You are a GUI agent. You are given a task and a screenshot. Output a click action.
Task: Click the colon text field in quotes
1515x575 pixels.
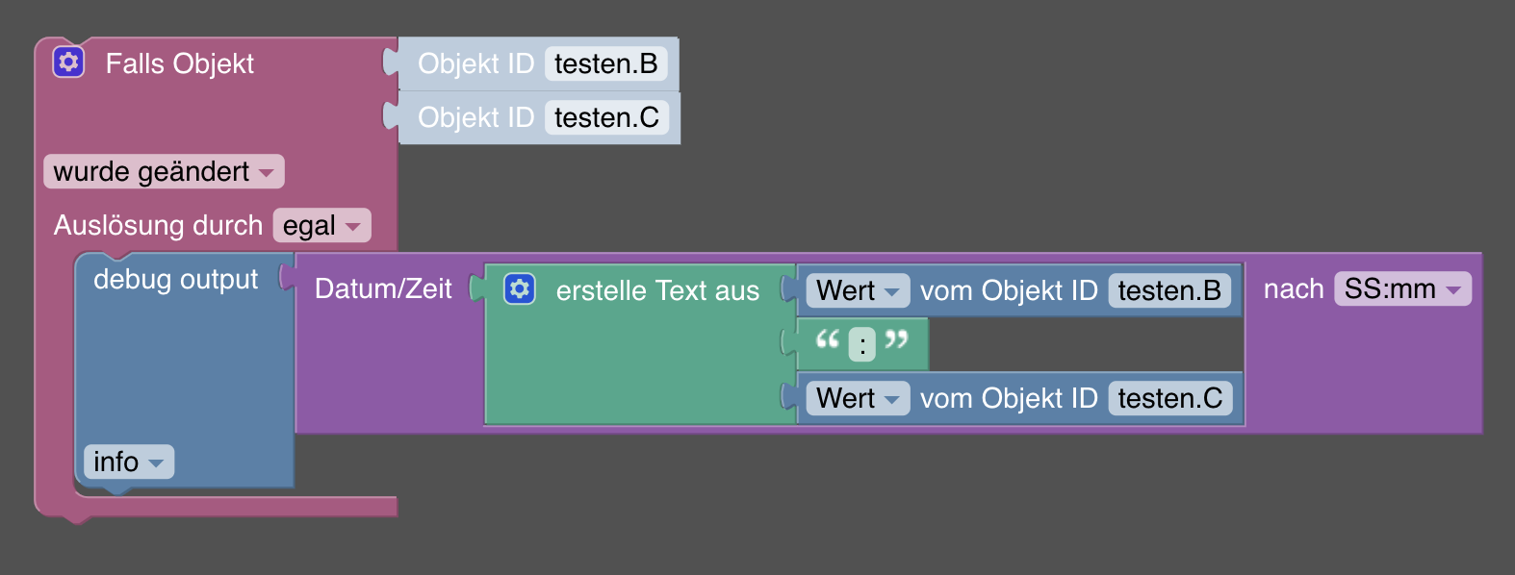[862, 344]
